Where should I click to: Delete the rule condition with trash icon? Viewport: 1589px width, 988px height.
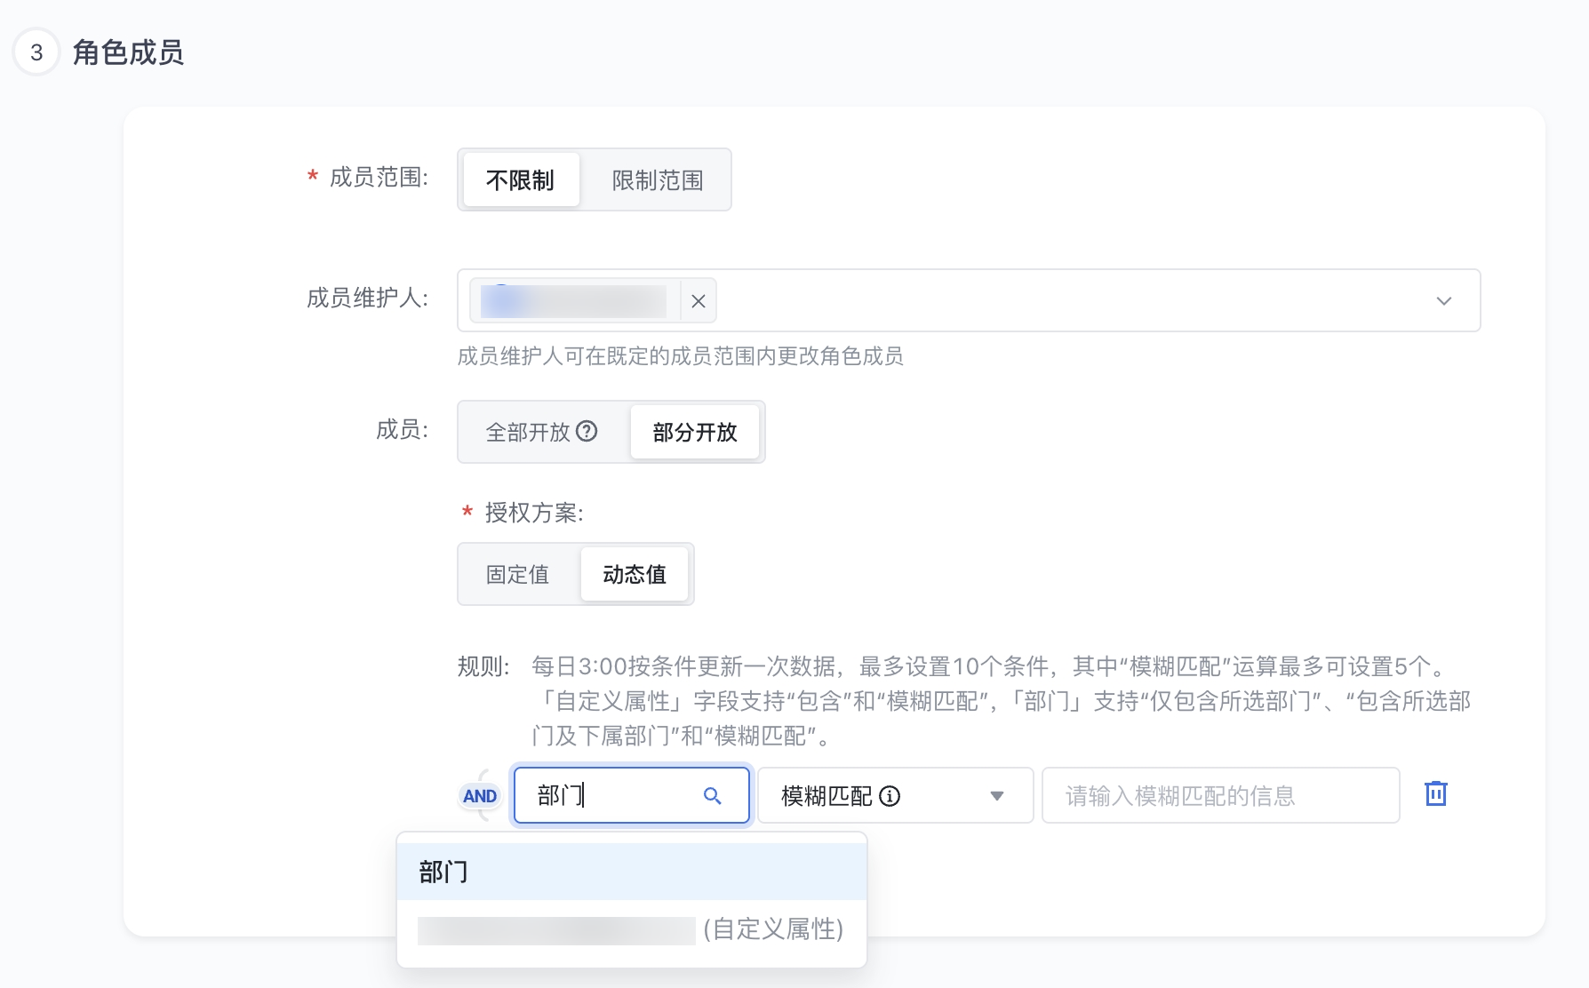point(1435,793)
